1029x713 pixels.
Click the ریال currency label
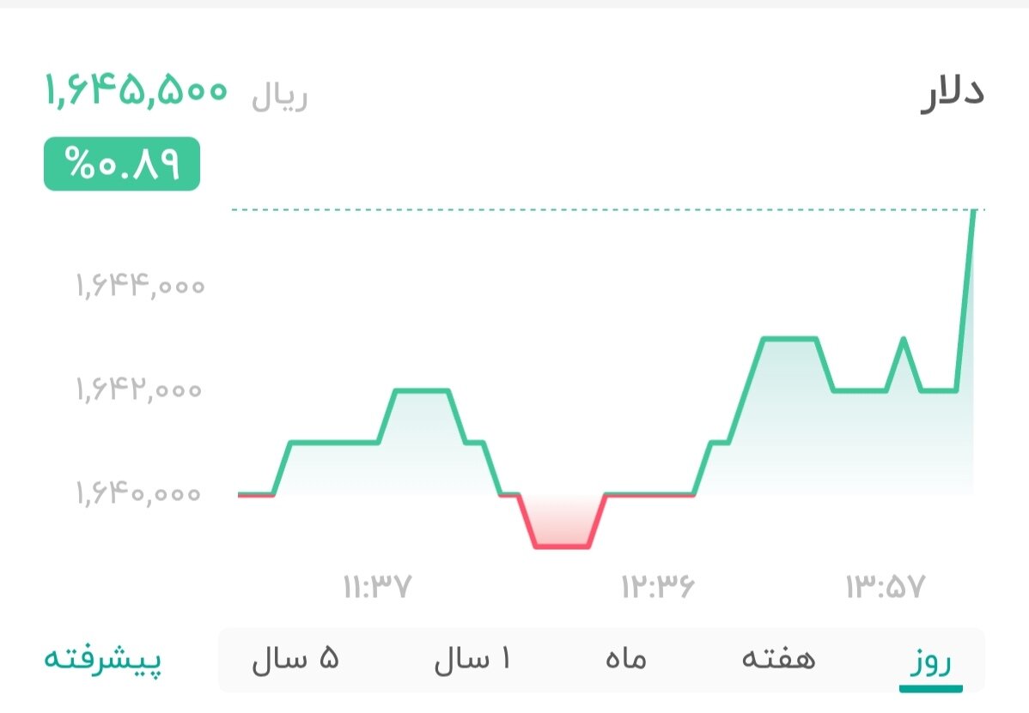pos(282,96)
